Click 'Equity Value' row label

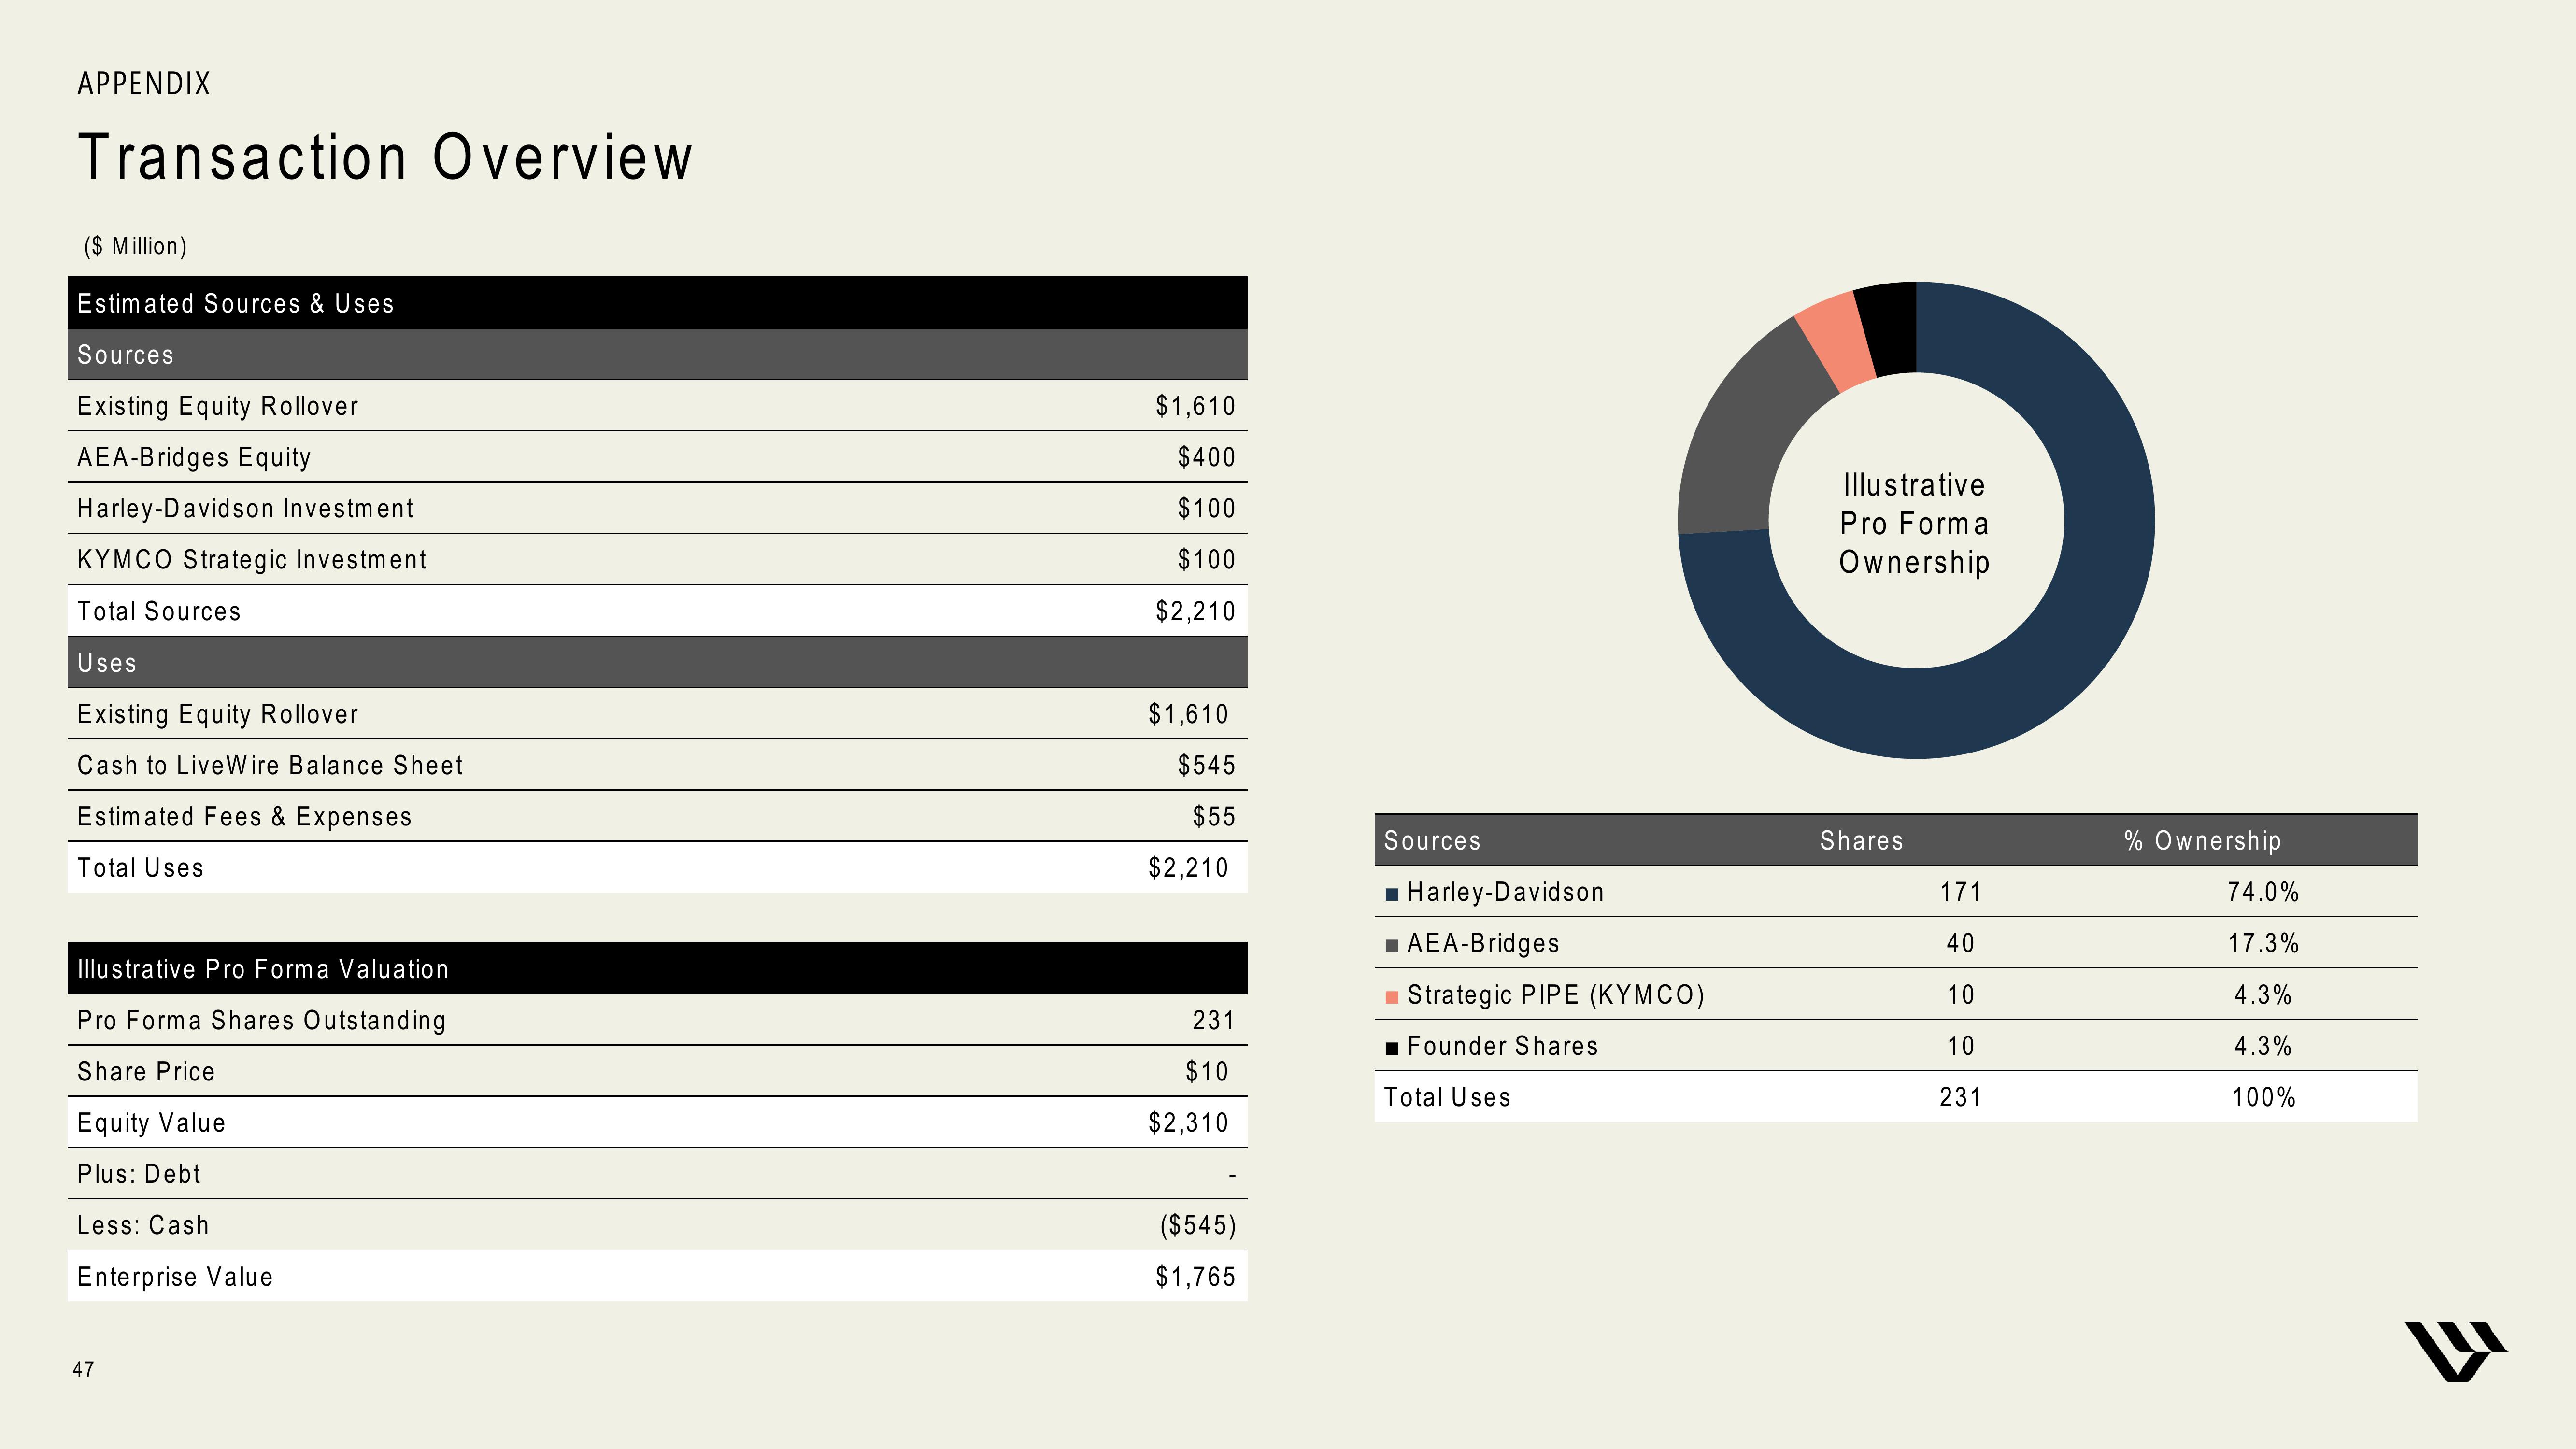(x=151, y=1123)
